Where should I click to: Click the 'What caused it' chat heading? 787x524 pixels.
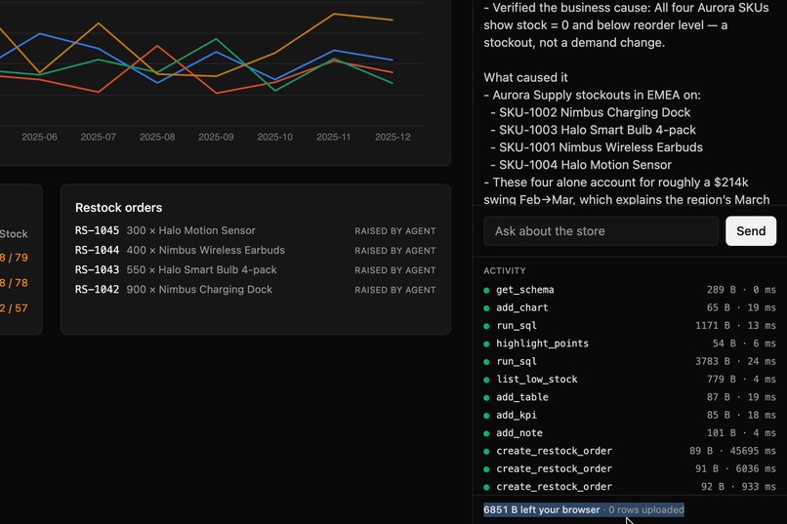(x=525, y=78)
